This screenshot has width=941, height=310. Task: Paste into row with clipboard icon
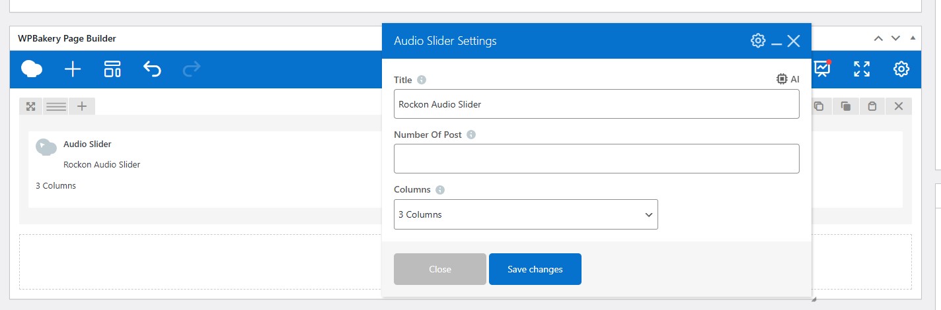872,106
